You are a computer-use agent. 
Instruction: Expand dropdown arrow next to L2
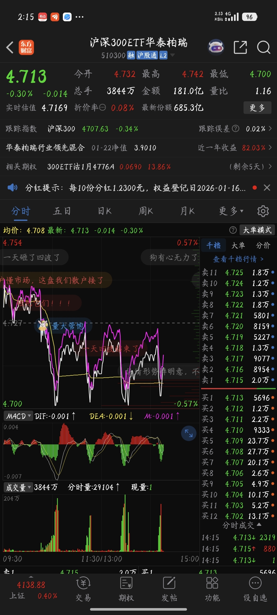point(172,55)
